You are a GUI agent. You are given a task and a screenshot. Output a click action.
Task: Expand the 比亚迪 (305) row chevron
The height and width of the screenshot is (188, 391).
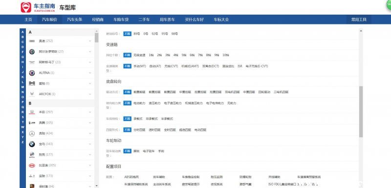[90, 166]
